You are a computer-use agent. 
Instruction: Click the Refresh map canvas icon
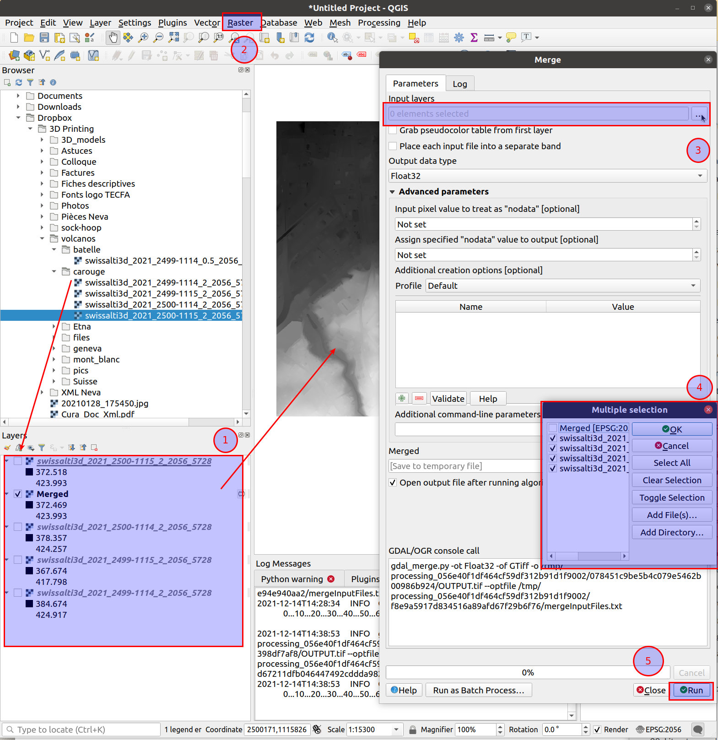[309, 38]
